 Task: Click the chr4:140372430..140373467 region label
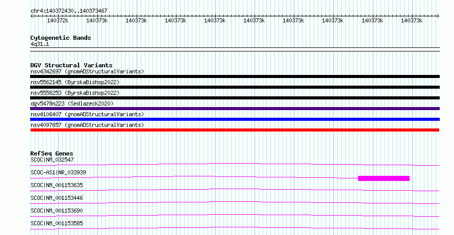click(69, 11)
